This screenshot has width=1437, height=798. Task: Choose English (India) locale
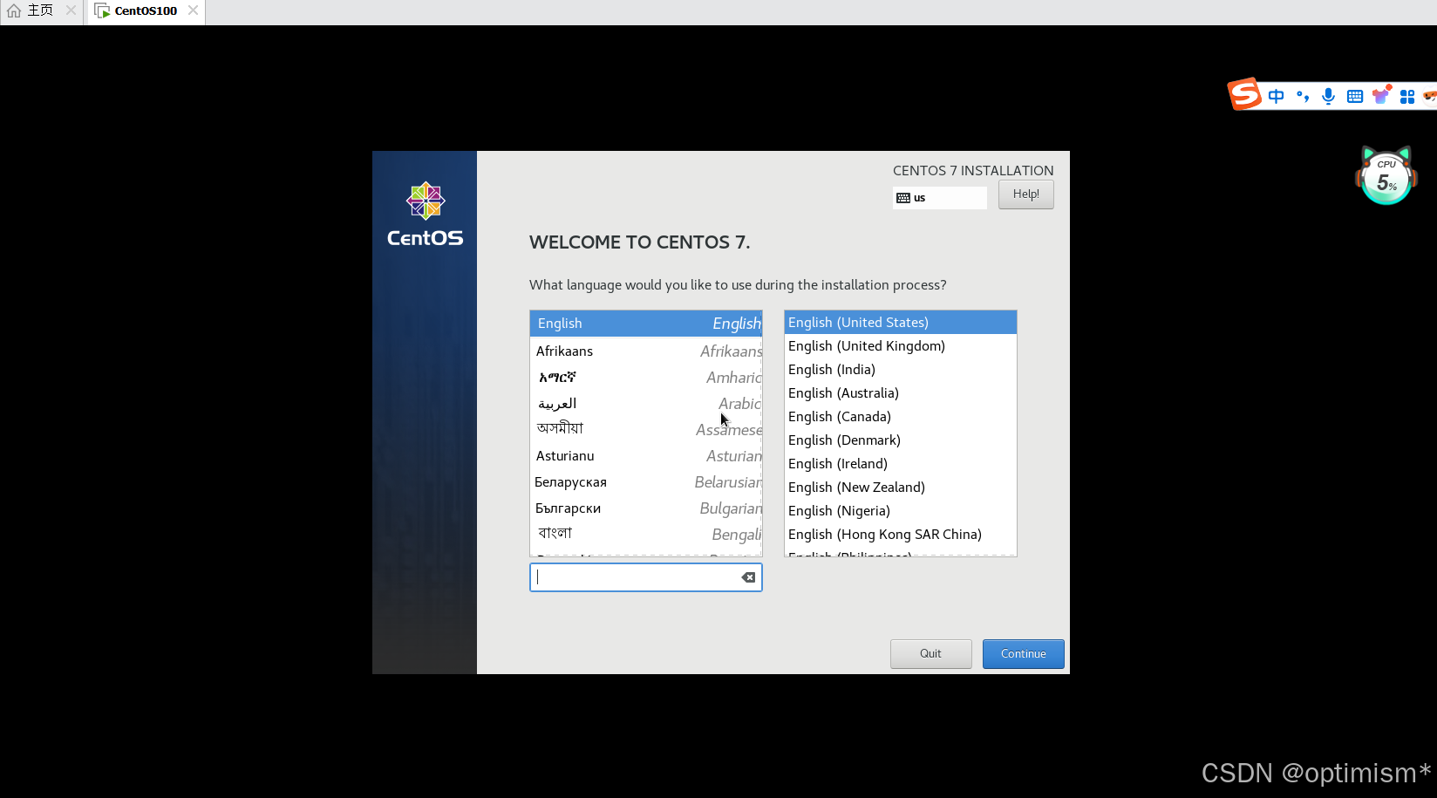[901, 370]
